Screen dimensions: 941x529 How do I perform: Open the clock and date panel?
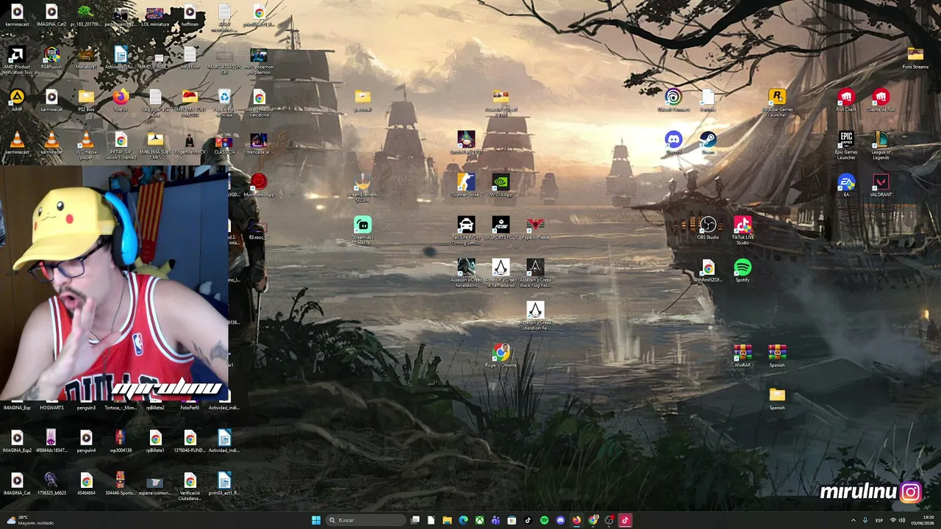(923, 520)
